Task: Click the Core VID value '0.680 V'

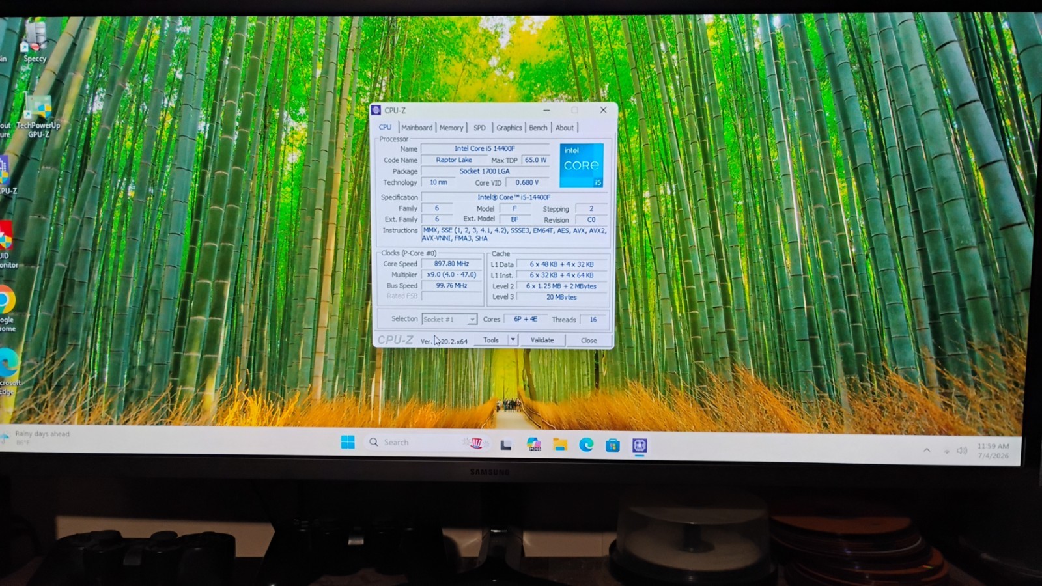Action: point(528,182)
